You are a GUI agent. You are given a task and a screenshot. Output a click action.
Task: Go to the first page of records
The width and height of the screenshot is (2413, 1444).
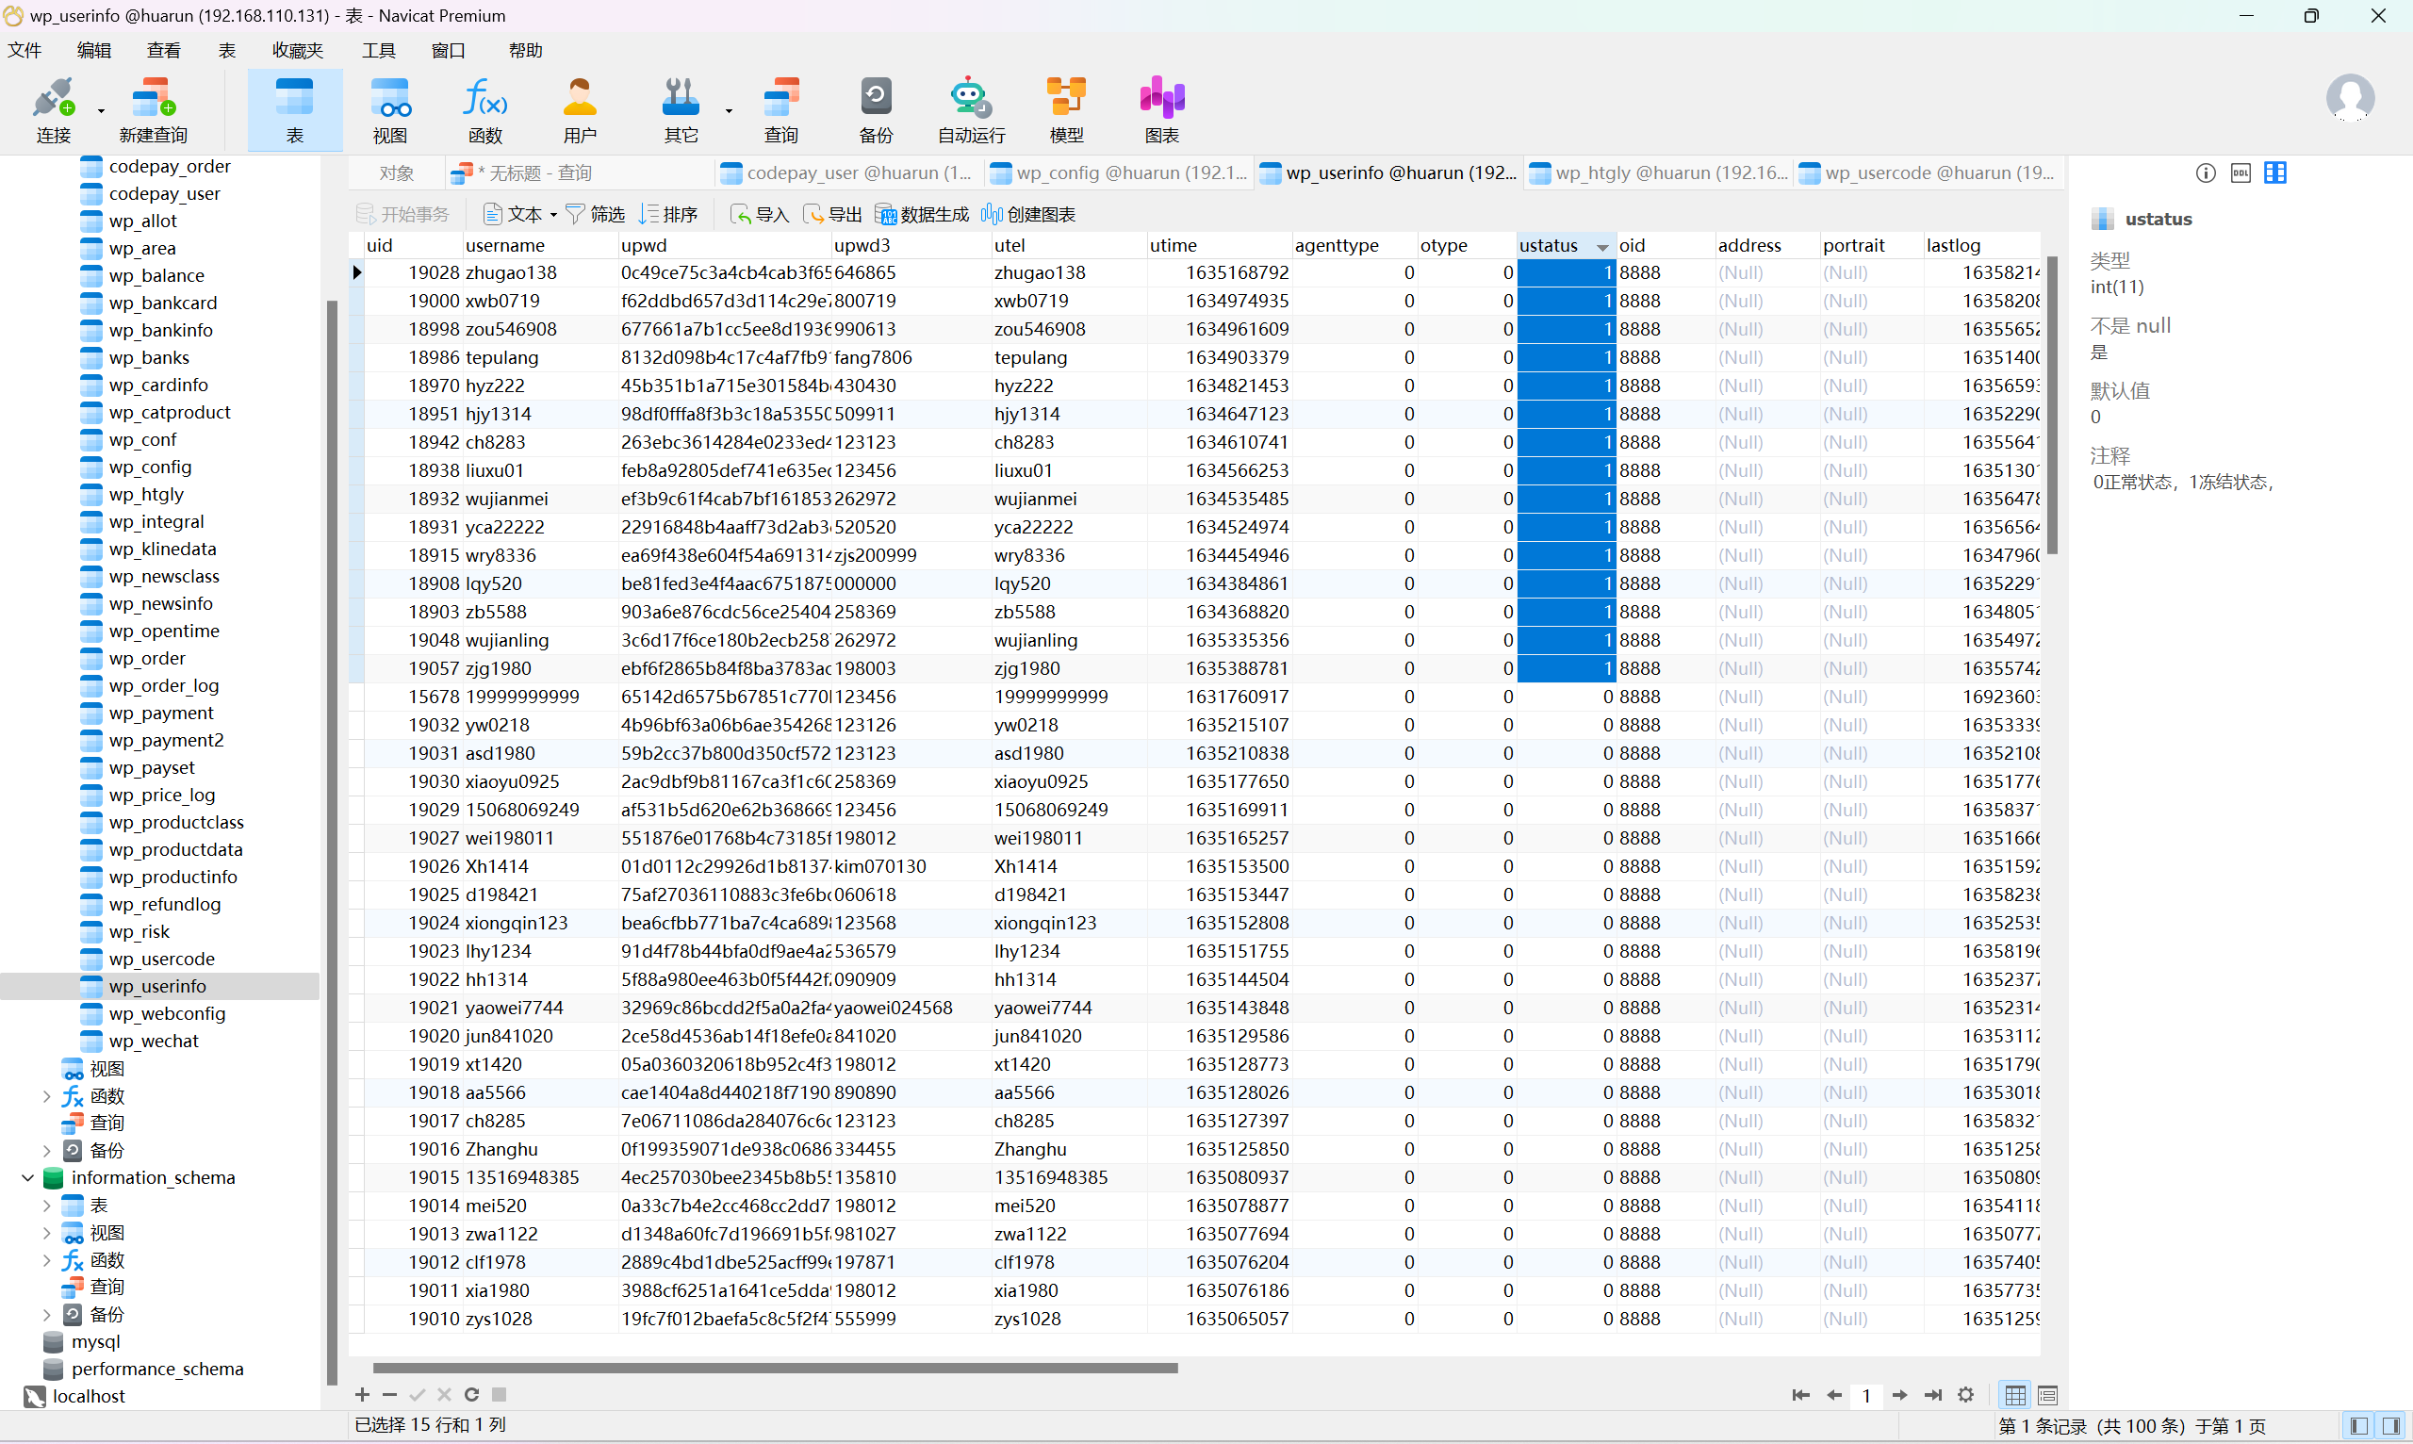1801,1395
